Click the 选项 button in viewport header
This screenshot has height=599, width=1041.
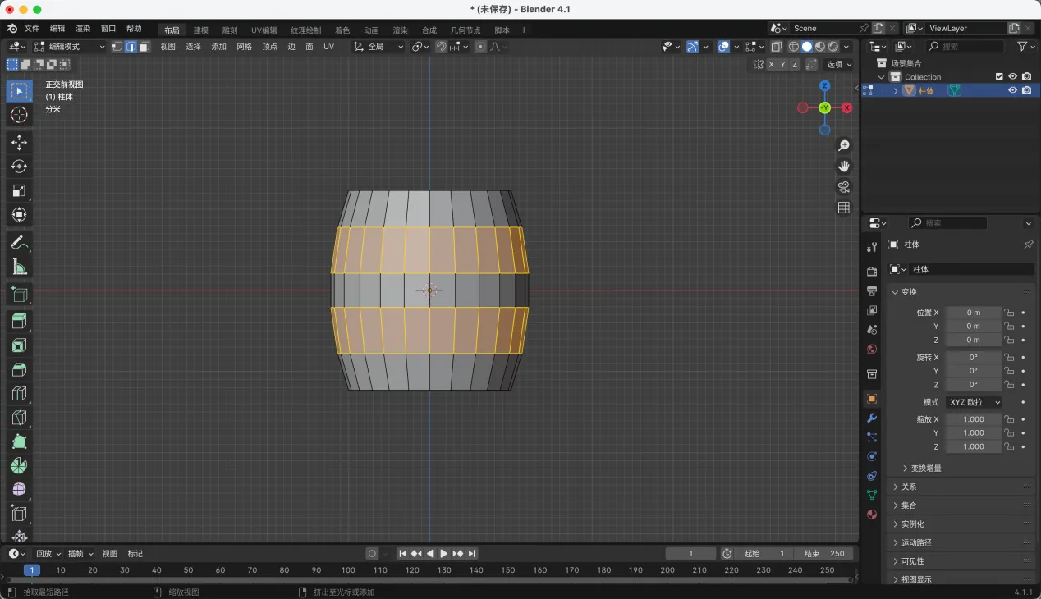click(839, 64)
